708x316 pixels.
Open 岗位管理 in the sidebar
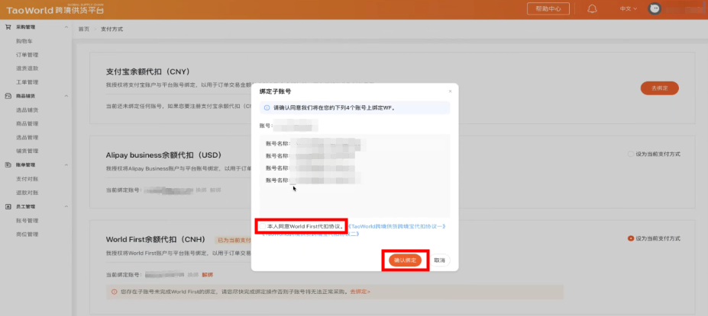[27, 234]
